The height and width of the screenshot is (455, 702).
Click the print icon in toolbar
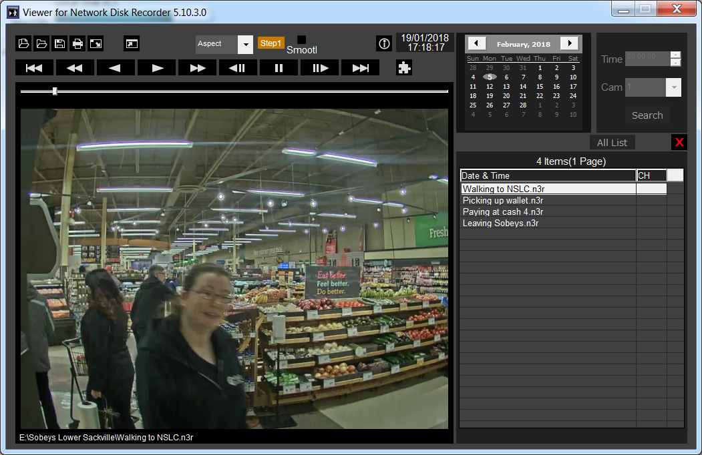77,44
